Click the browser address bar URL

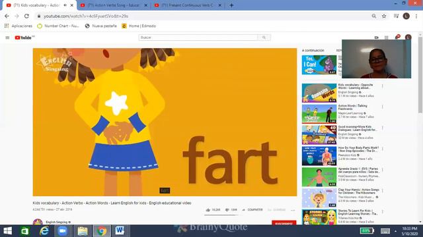[86, 16]
